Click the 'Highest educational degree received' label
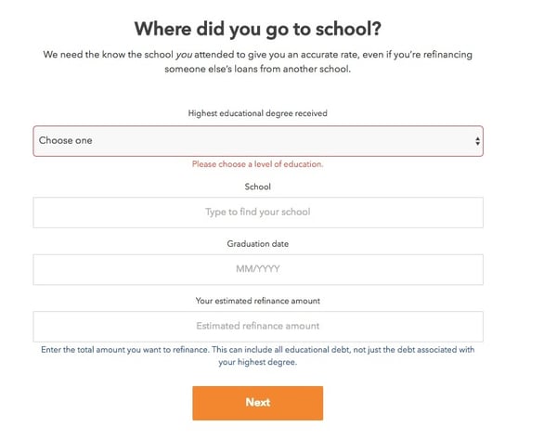The image size is (557, 439). pyautogui.click(x=258, y=113)
